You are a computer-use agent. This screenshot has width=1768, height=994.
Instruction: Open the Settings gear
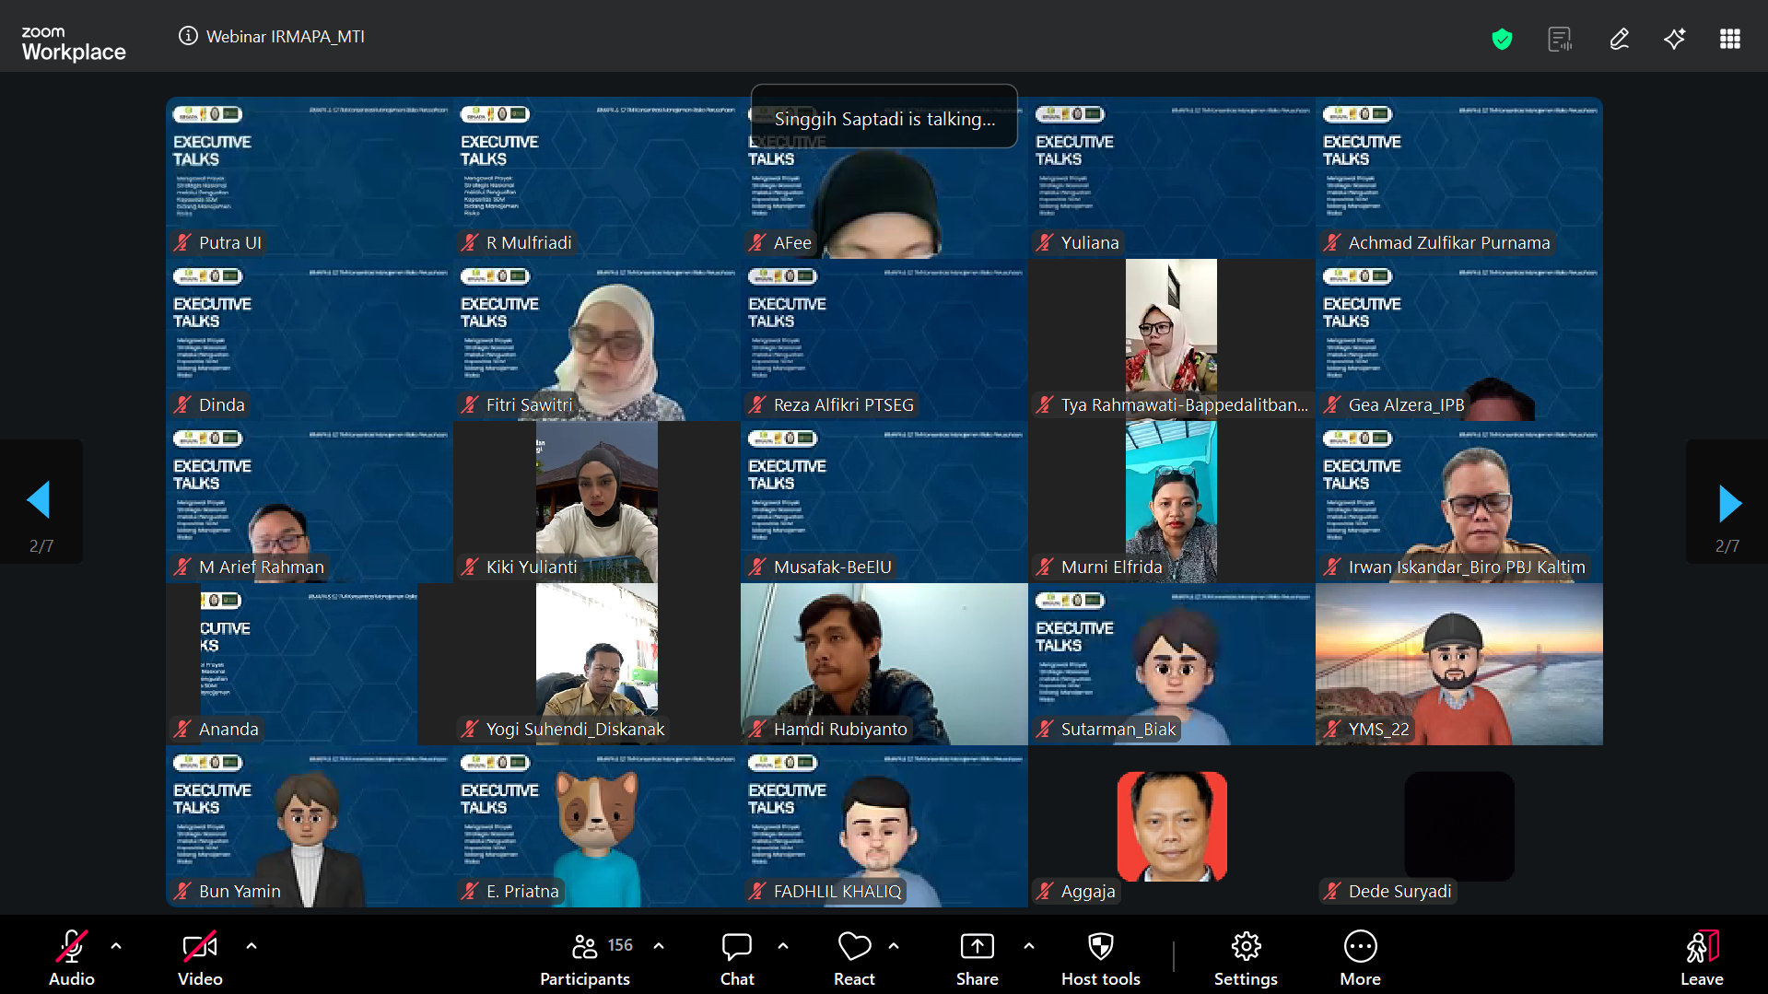click(x=1246, y=958)
